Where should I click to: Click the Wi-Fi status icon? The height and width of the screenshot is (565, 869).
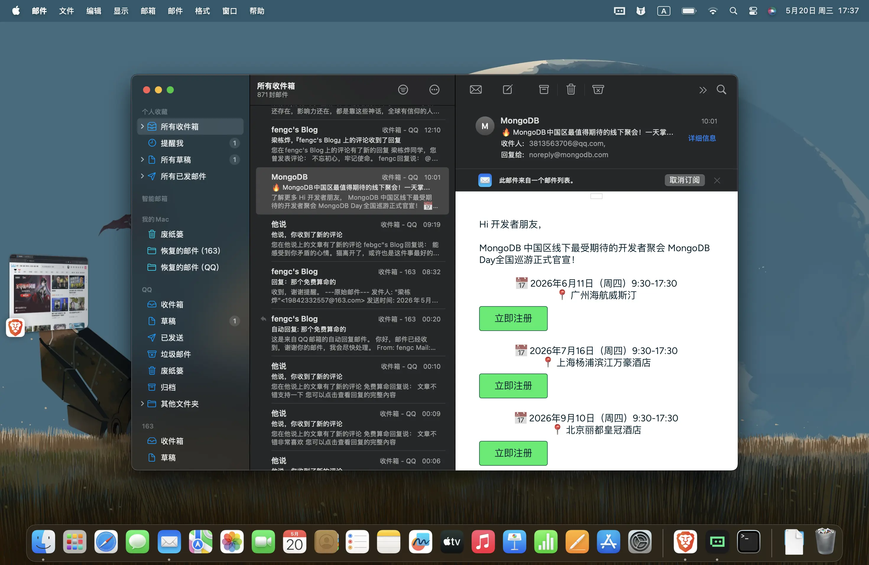tap(712, 11)
